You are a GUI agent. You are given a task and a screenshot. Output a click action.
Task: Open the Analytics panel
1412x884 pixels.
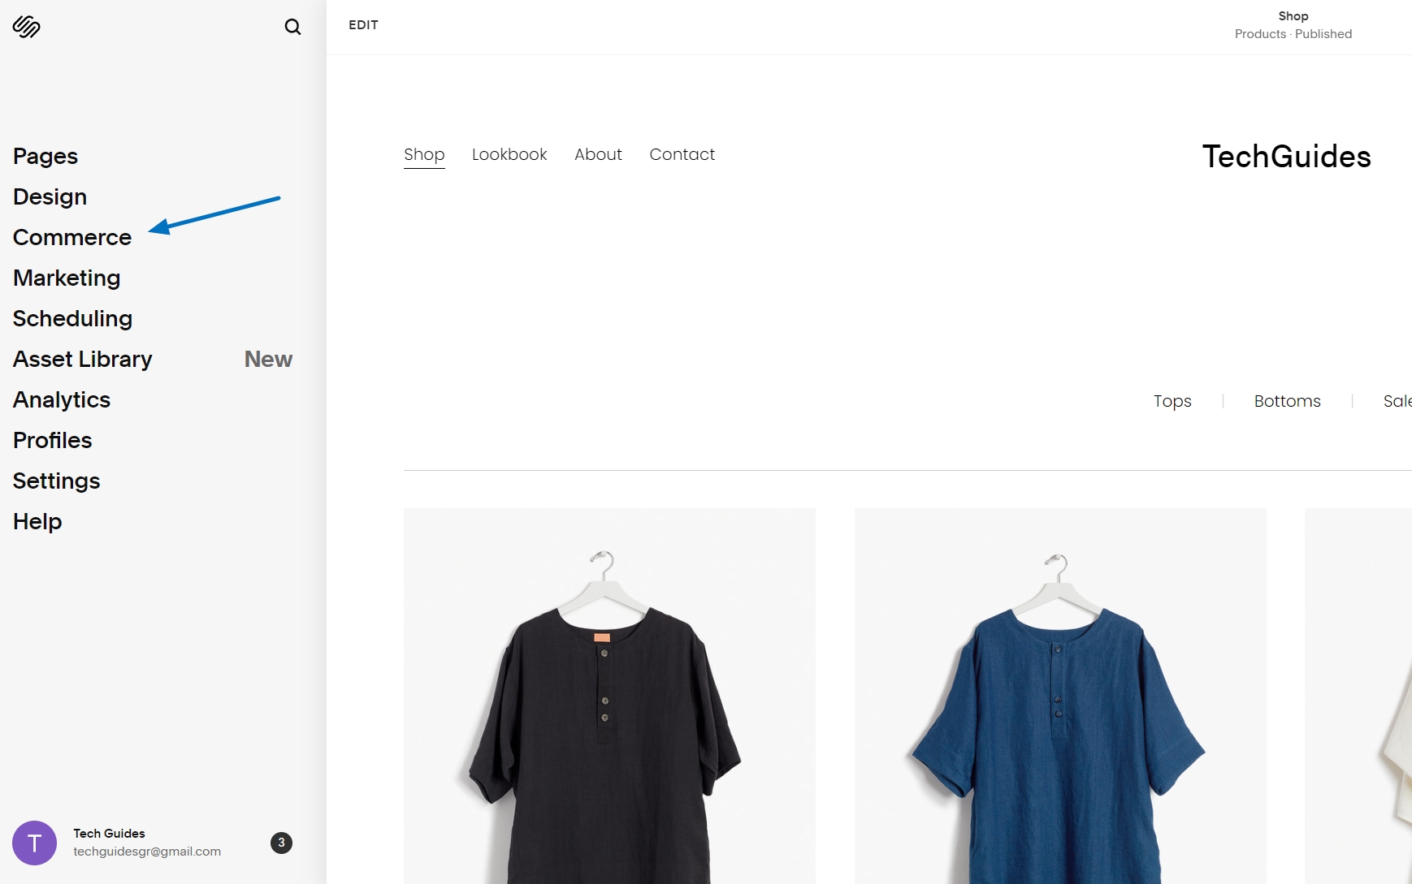61,399
